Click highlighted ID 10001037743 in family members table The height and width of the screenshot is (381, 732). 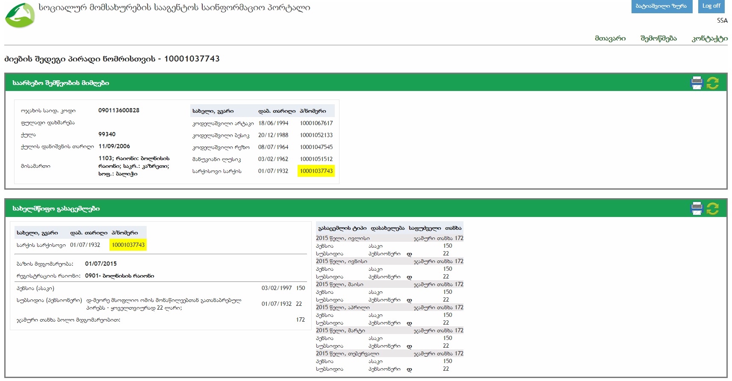tap(316, 171)
